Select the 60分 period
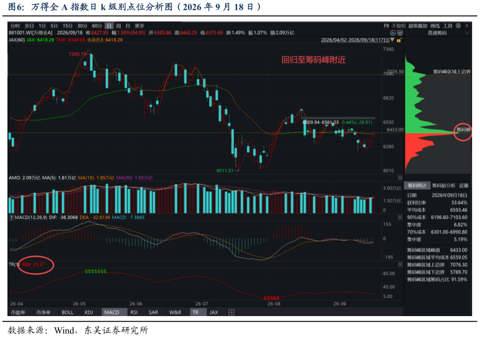The image size is (480, 337). (97, 26)
